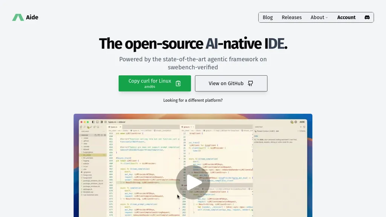Click the Aide brand name text

(32, 17)
